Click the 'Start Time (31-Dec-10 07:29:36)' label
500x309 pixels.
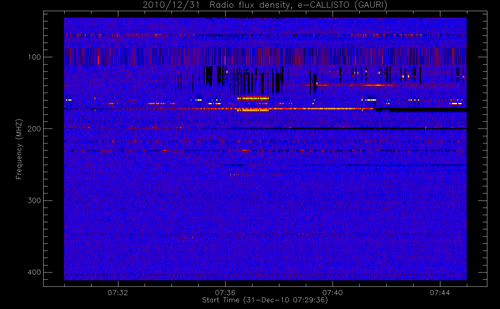pyautogui.click(x=265, y=300)
